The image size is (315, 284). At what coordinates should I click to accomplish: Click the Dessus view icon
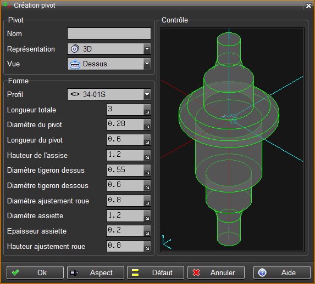(x=75, y=64)
